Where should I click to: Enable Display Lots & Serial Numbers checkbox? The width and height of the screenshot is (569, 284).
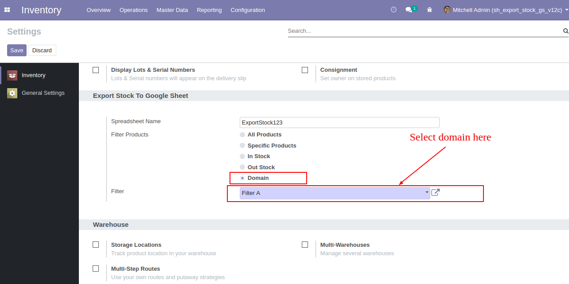click(96, 70)
